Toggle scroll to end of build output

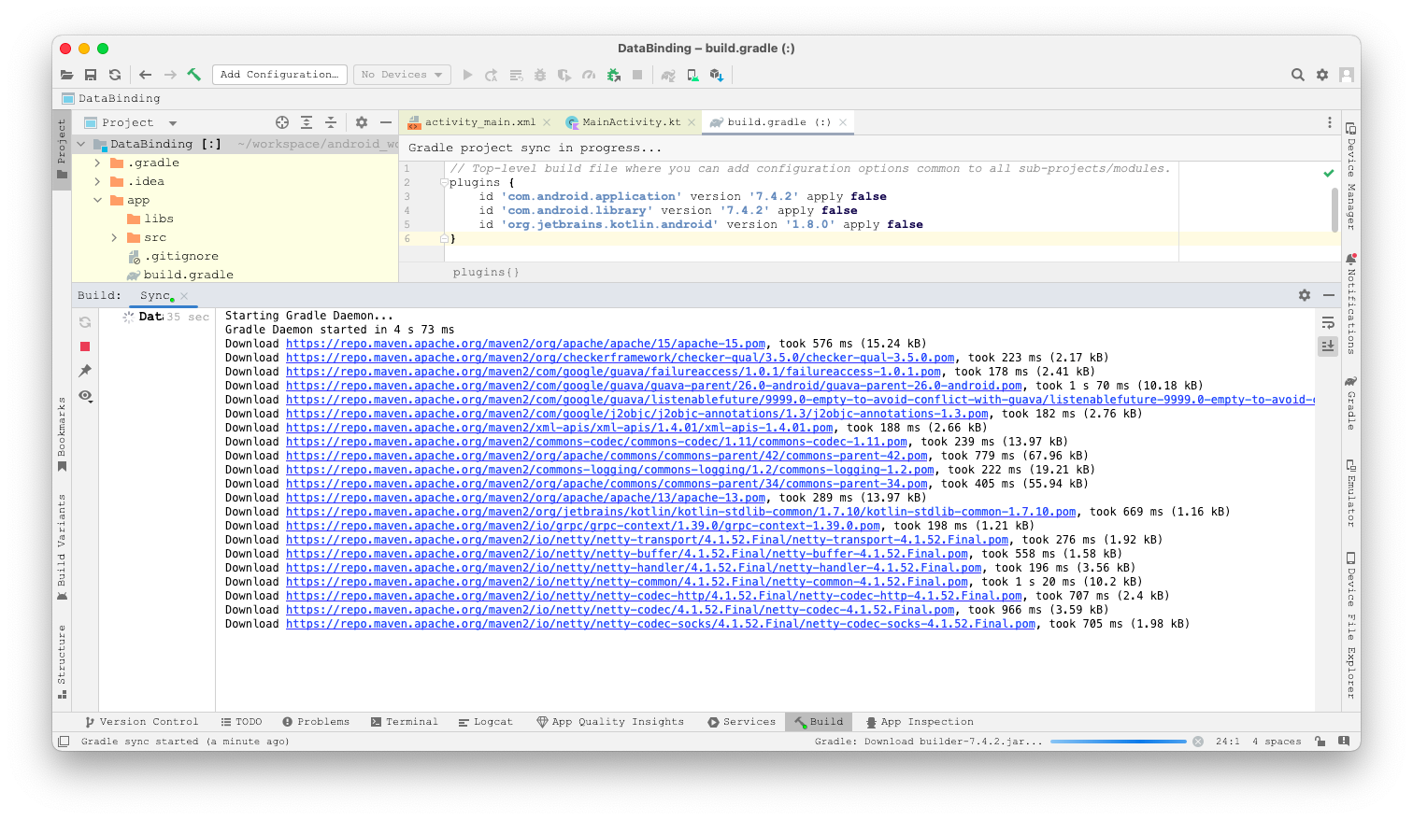pyautogui.click(x=1328, y=346)
